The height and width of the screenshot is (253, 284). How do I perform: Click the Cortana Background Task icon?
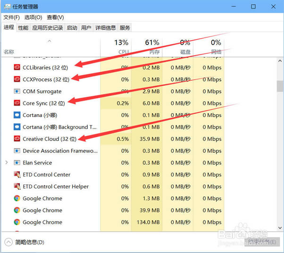17,127
